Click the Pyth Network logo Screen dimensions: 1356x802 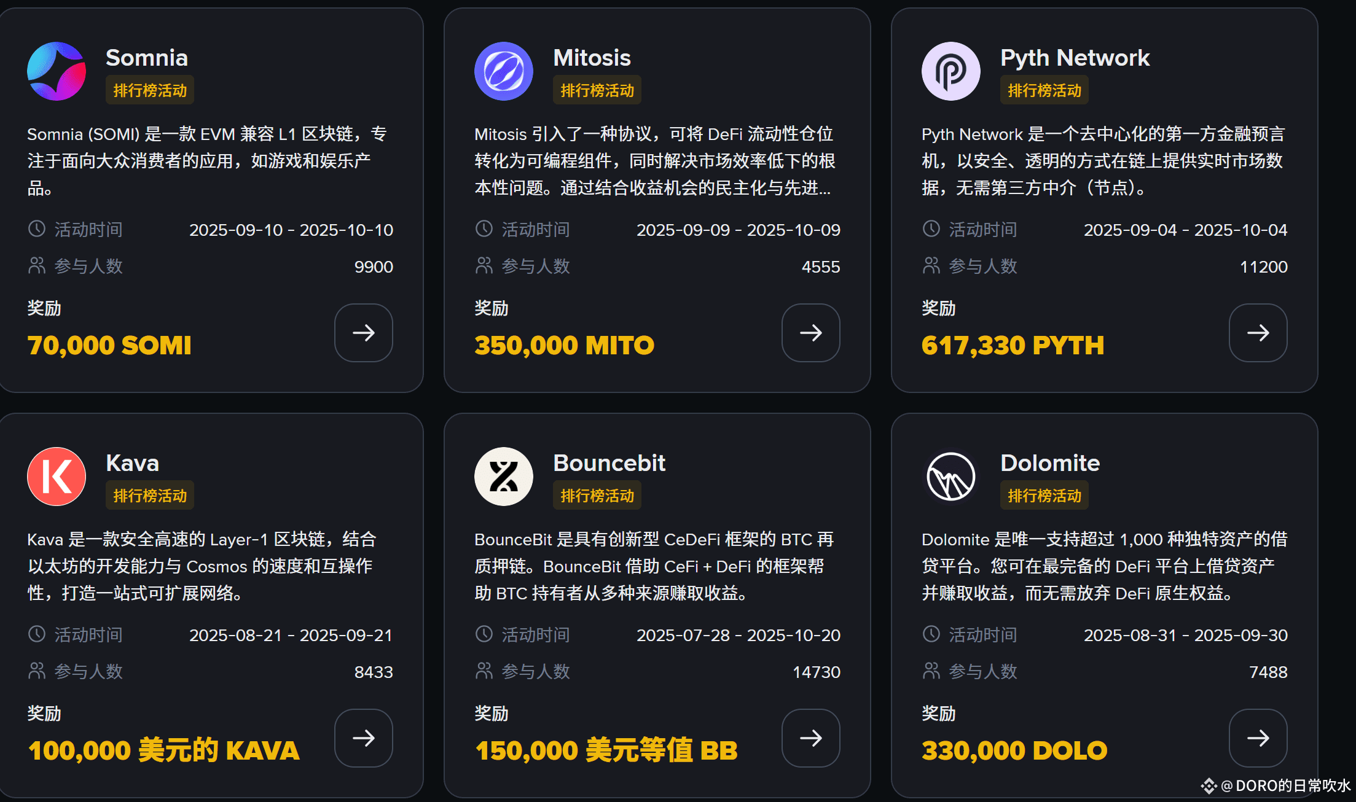click(x=951, y=71)
